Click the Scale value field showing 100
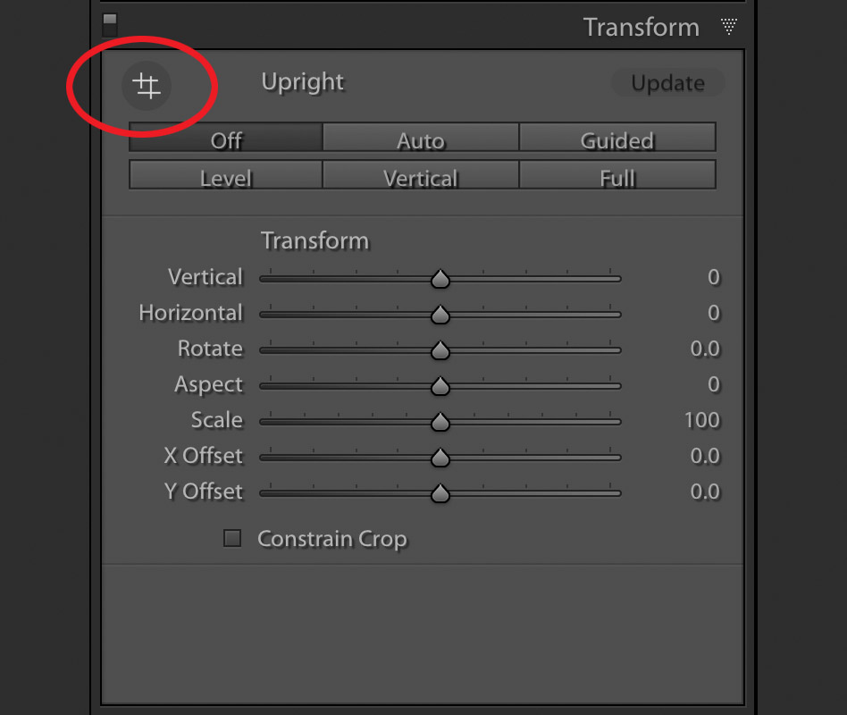Viewport: 847px width, 715px height. point(701,420)
